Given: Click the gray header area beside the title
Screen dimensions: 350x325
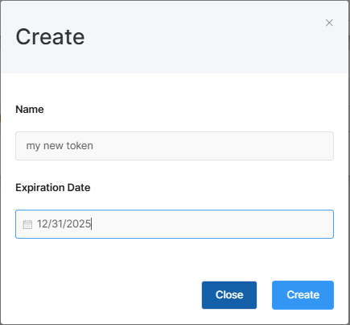Looking at the screenshot, I should (204, 37).
